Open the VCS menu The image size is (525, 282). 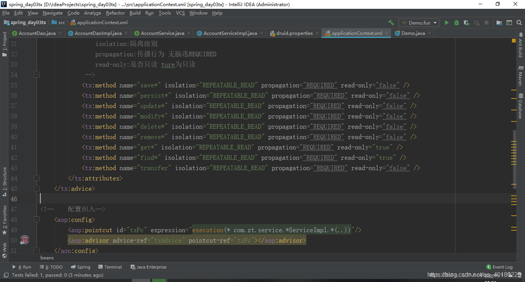[x=180, y=13]
